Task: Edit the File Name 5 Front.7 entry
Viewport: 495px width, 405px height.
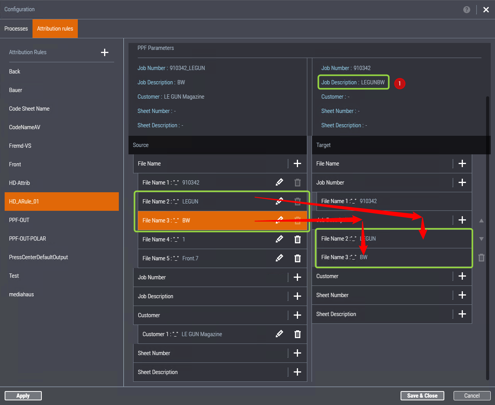Action: point(279,258)
